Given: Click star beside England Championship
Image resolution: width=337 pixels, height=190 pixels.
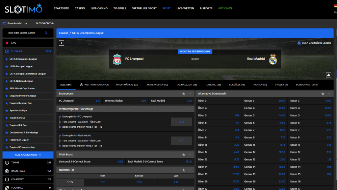Looking at the screenshot, I should tap(7, 147).
